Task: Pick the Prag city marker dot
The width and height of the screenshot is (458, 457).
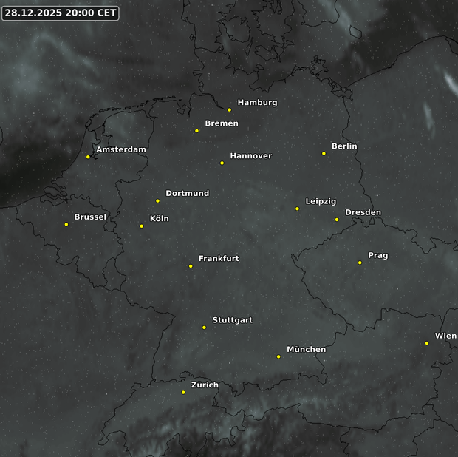Action: coord(360,263)
